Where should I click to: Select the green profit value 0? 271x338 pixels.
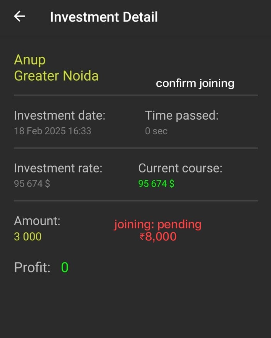pos(65,267)
